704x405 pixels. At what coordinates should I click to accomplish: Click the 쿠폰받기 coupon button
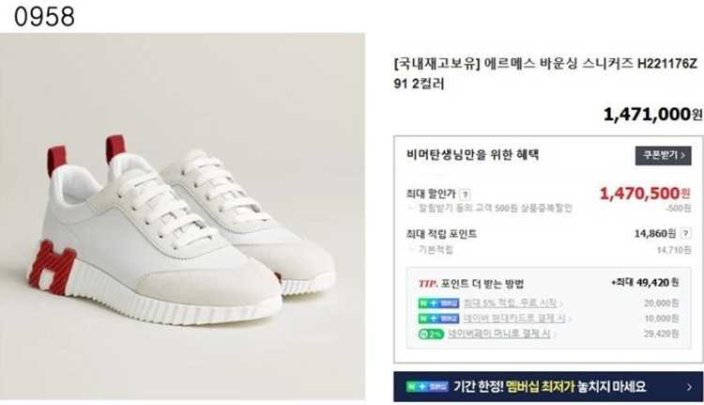click(663, 156)
